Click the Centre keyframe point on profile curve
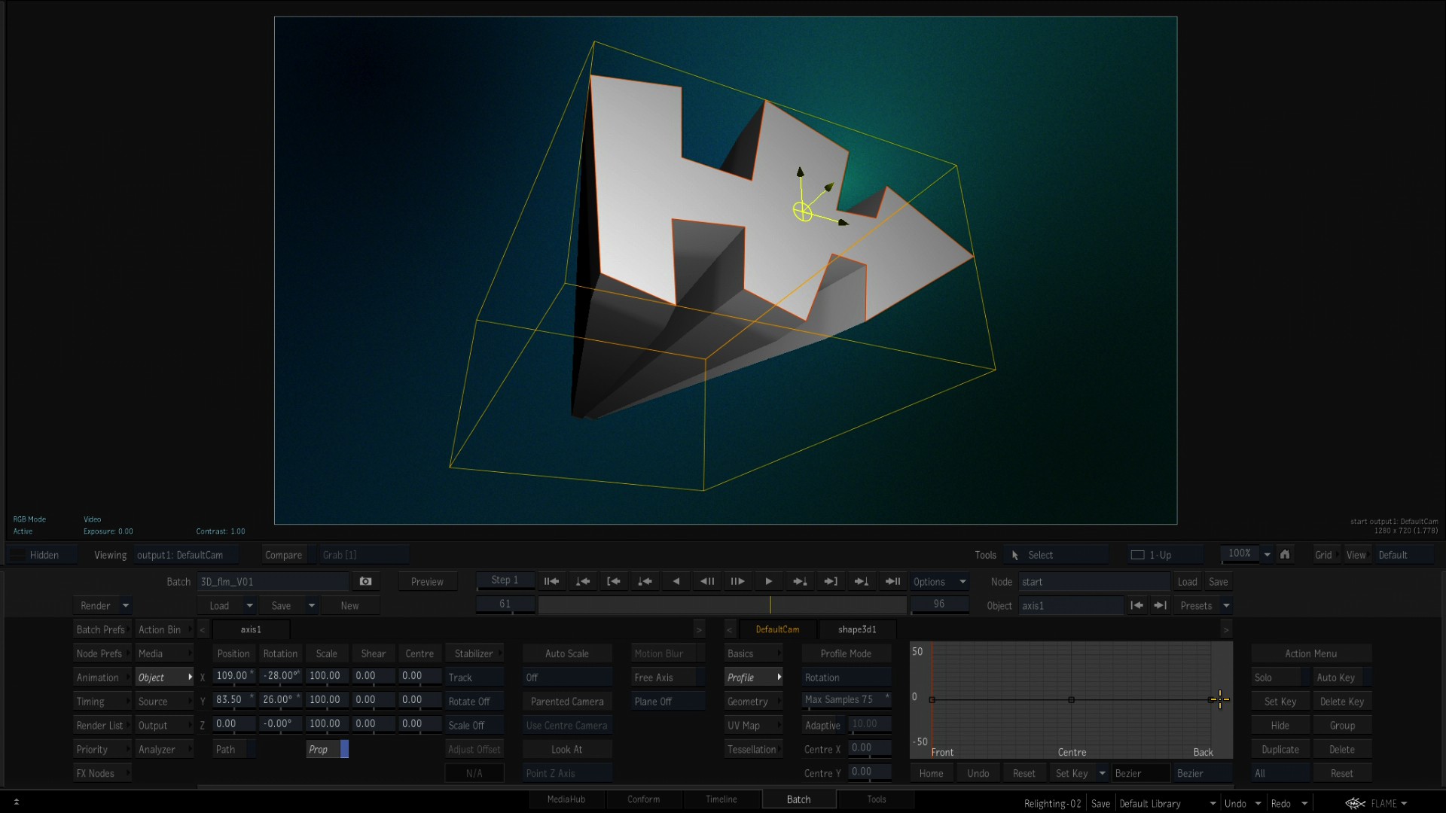This screenshot has height=813, width=1446. [x=1071, y=699]
